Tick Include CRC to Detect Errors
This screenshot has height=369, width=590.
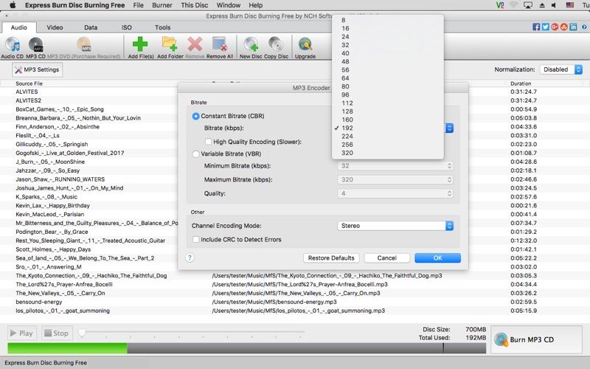[x=195, y=239]
